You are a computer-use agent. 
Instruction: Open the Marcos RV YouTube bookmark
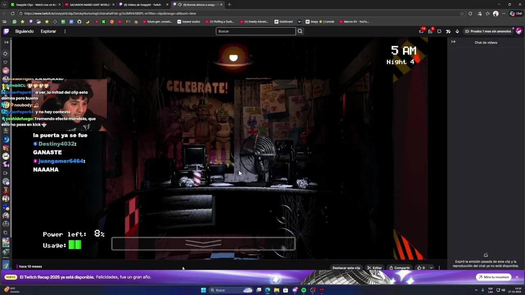pos(354,22)
